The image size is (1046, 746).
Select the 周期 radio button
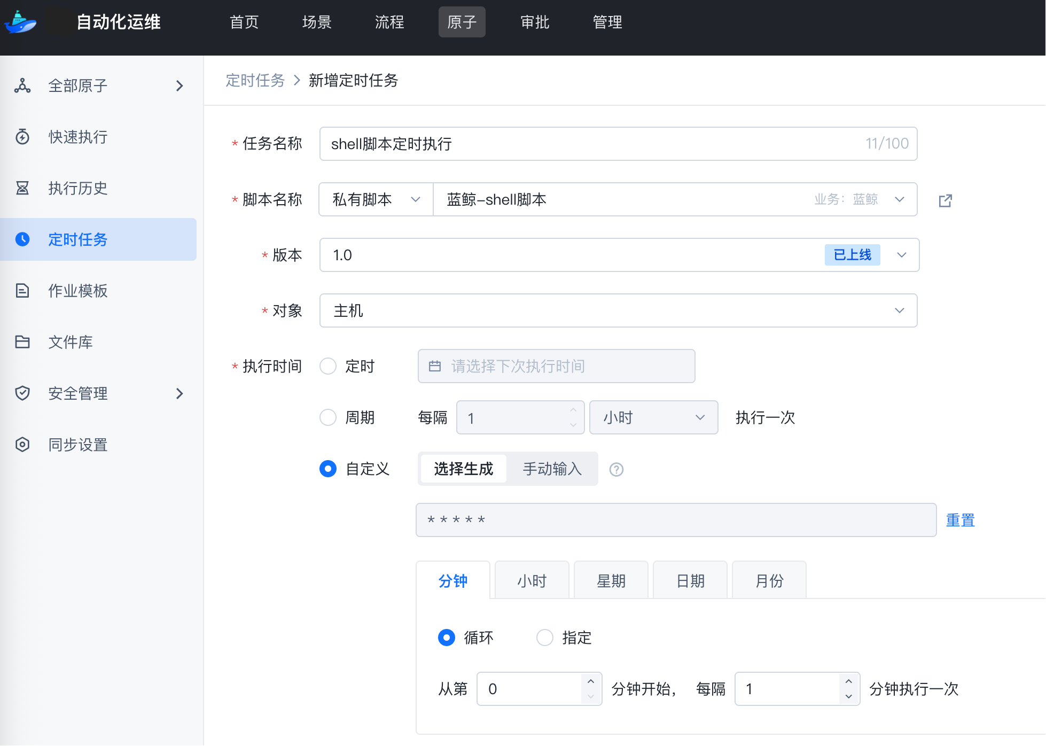[x=328, y=417]
